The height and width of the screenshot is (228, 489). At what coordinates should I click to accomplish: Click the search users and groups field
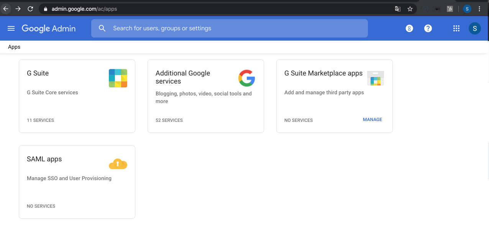tap(229, 28)
